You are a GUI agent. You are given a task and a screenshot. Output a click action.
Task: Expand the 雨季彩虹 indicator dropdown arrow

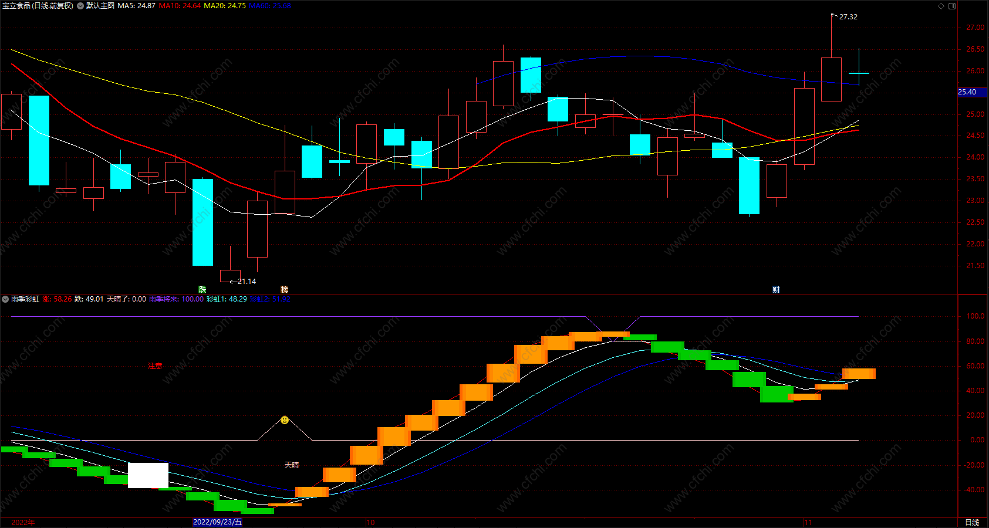5,299
